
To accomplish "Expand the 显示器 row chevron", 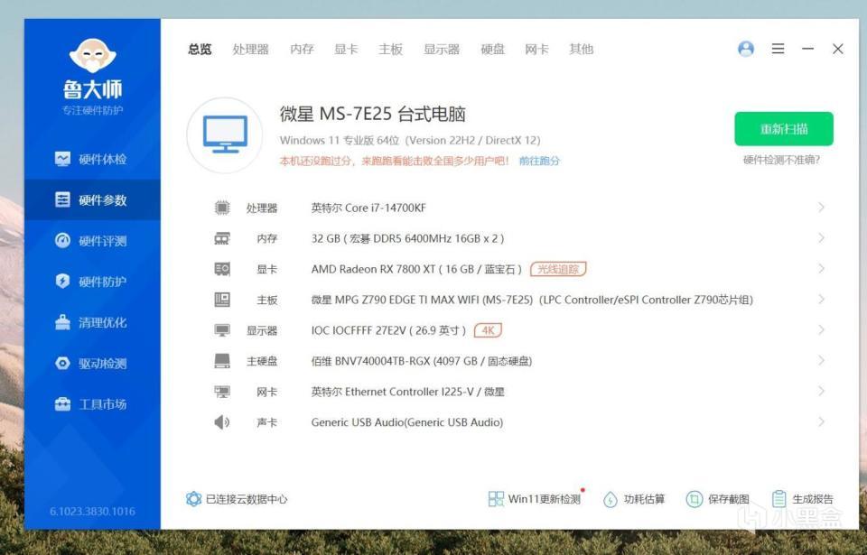I will point(821,330).
